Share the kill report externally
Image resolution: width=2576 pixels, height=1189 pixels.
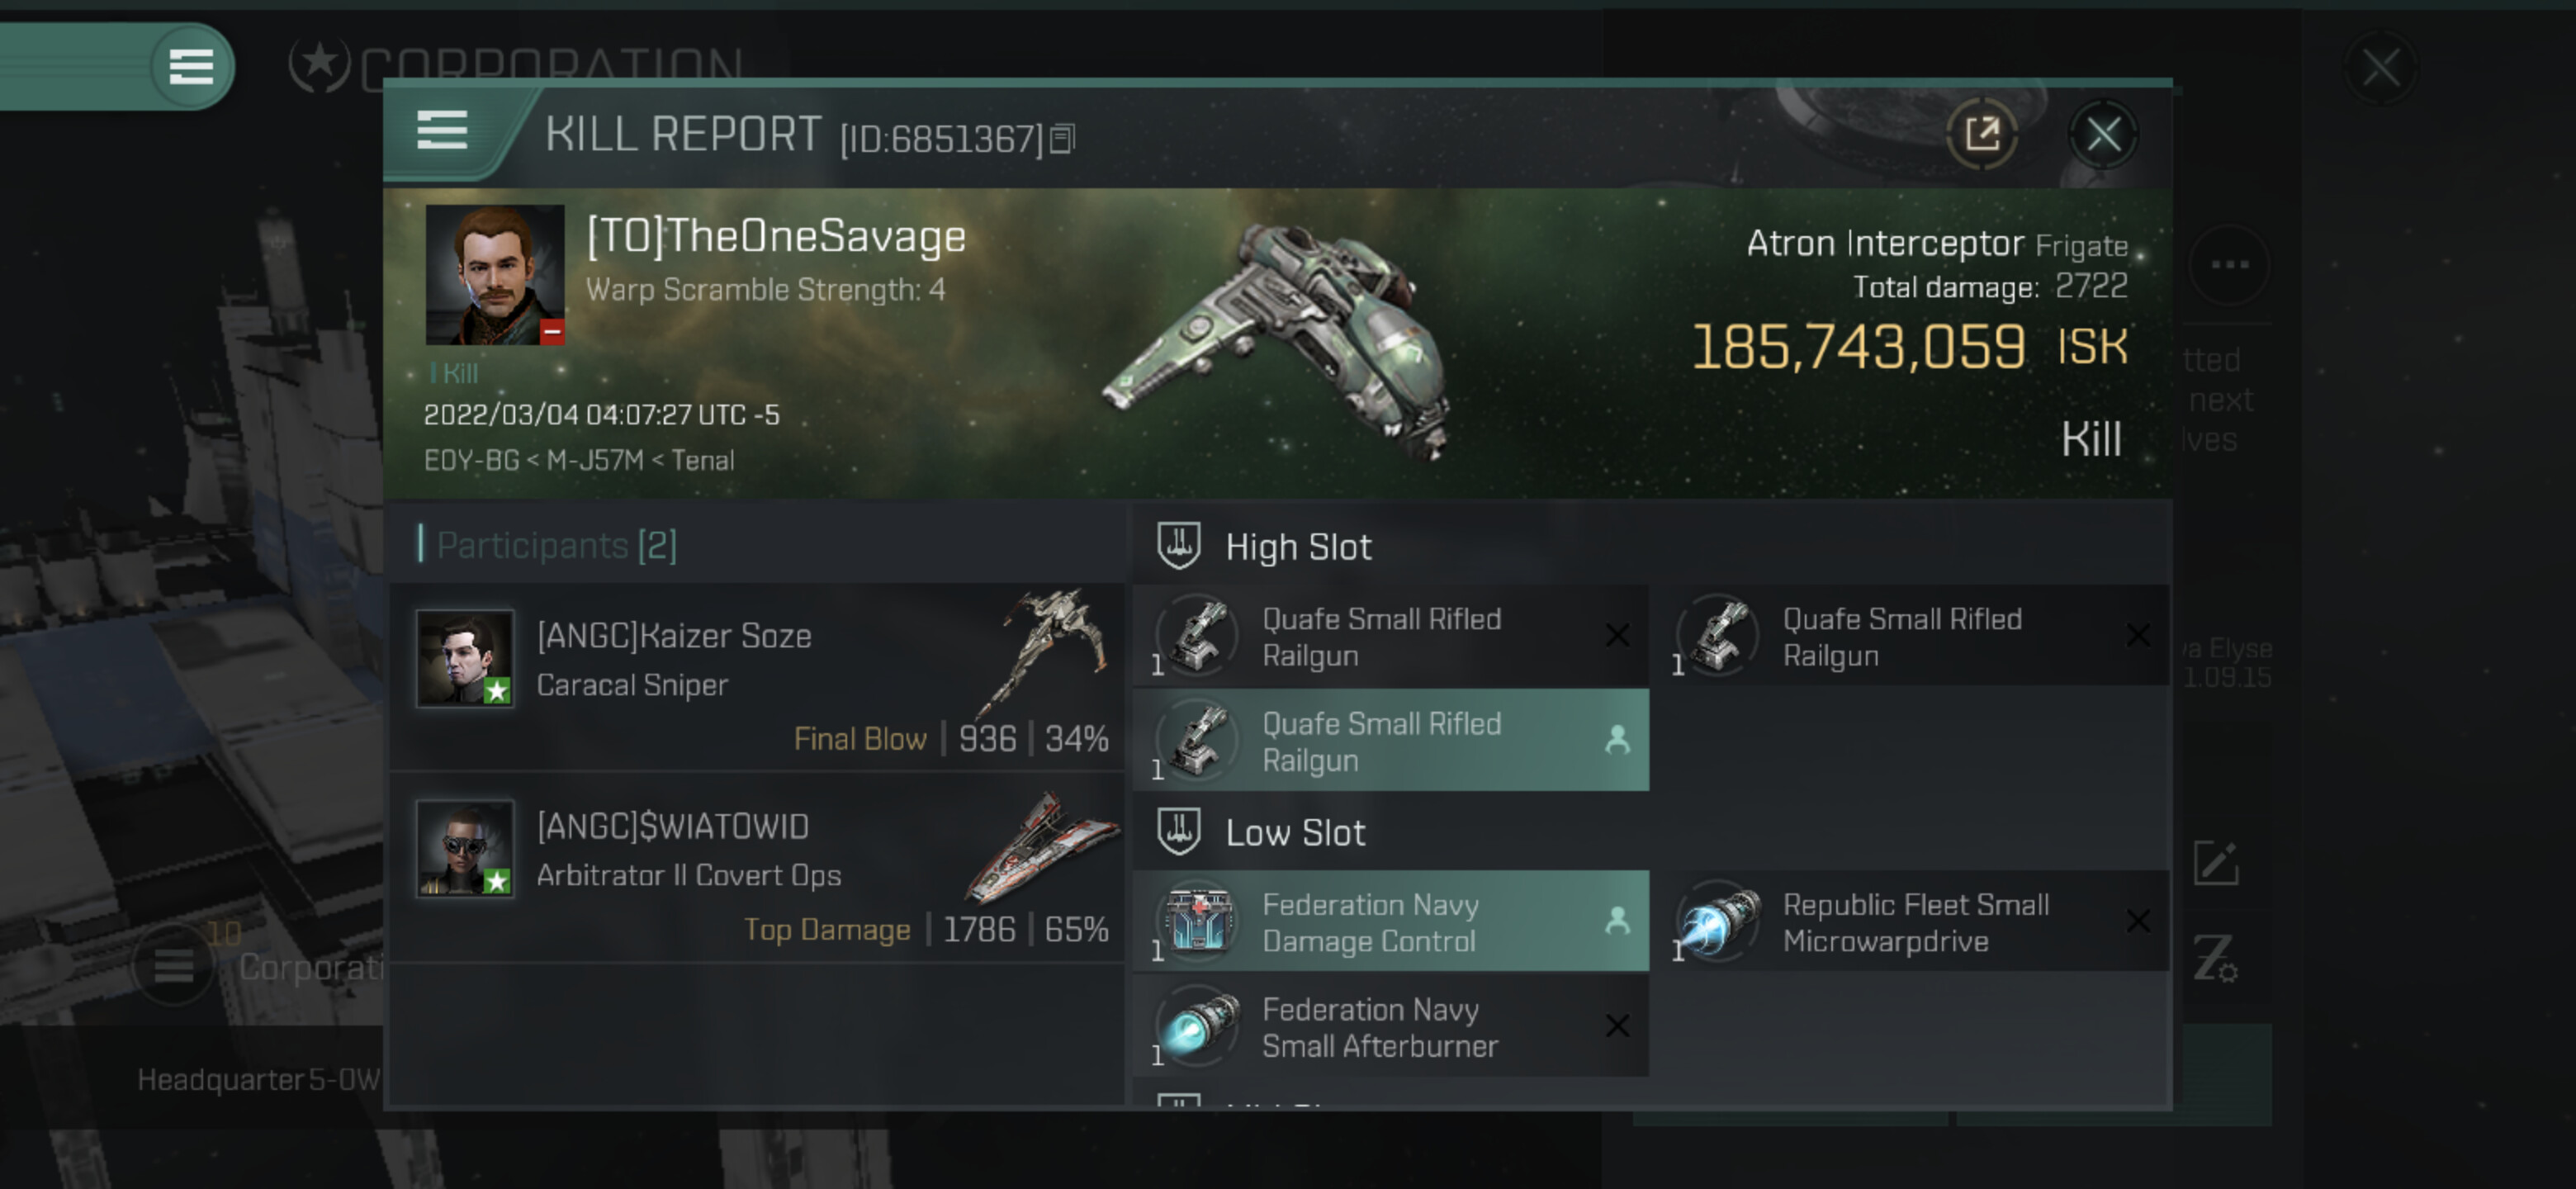[1981, 134]
